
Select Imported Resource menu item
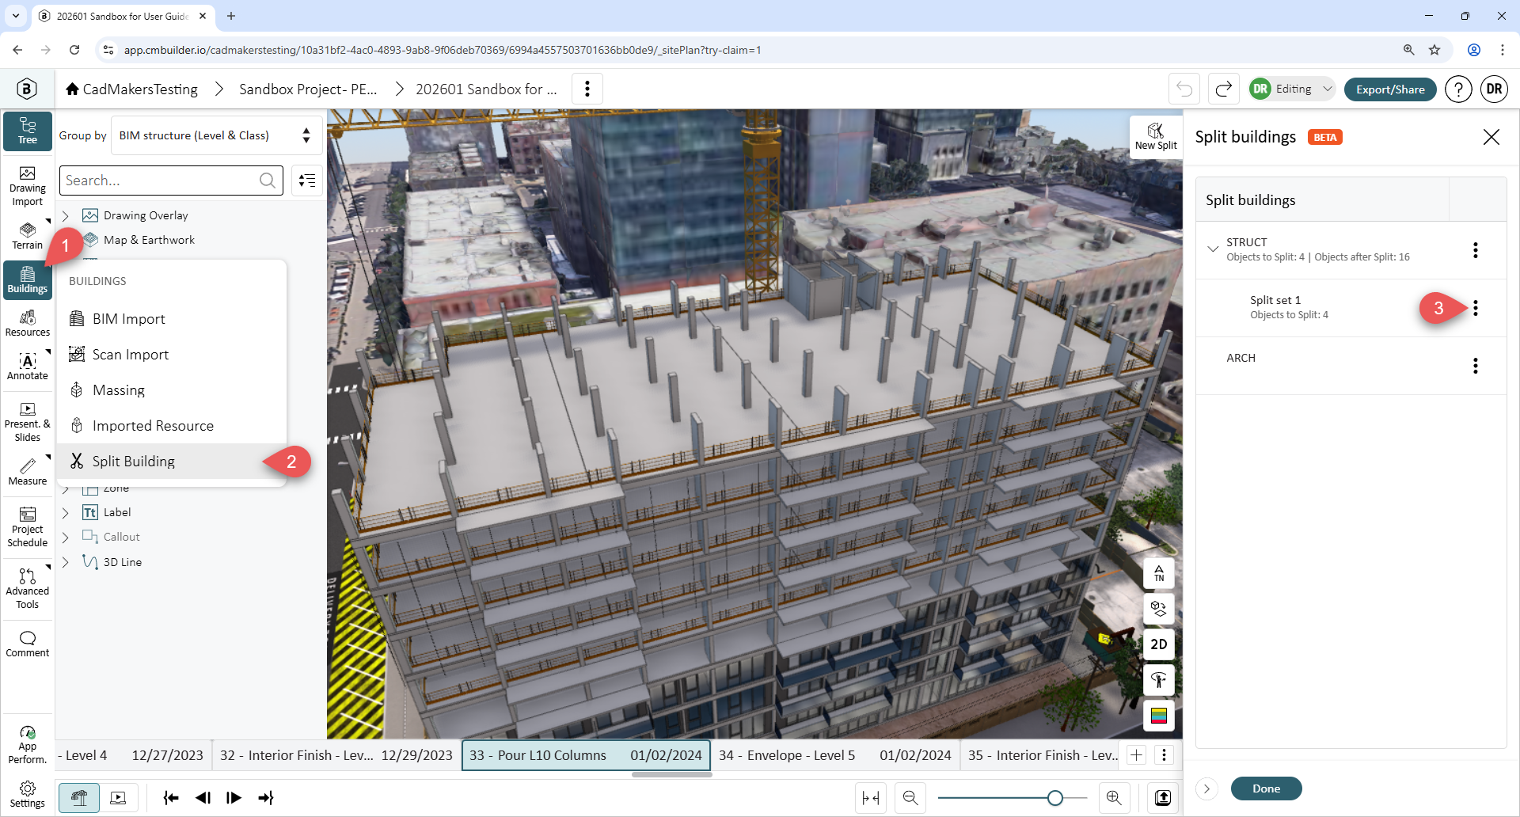[171, 425]
